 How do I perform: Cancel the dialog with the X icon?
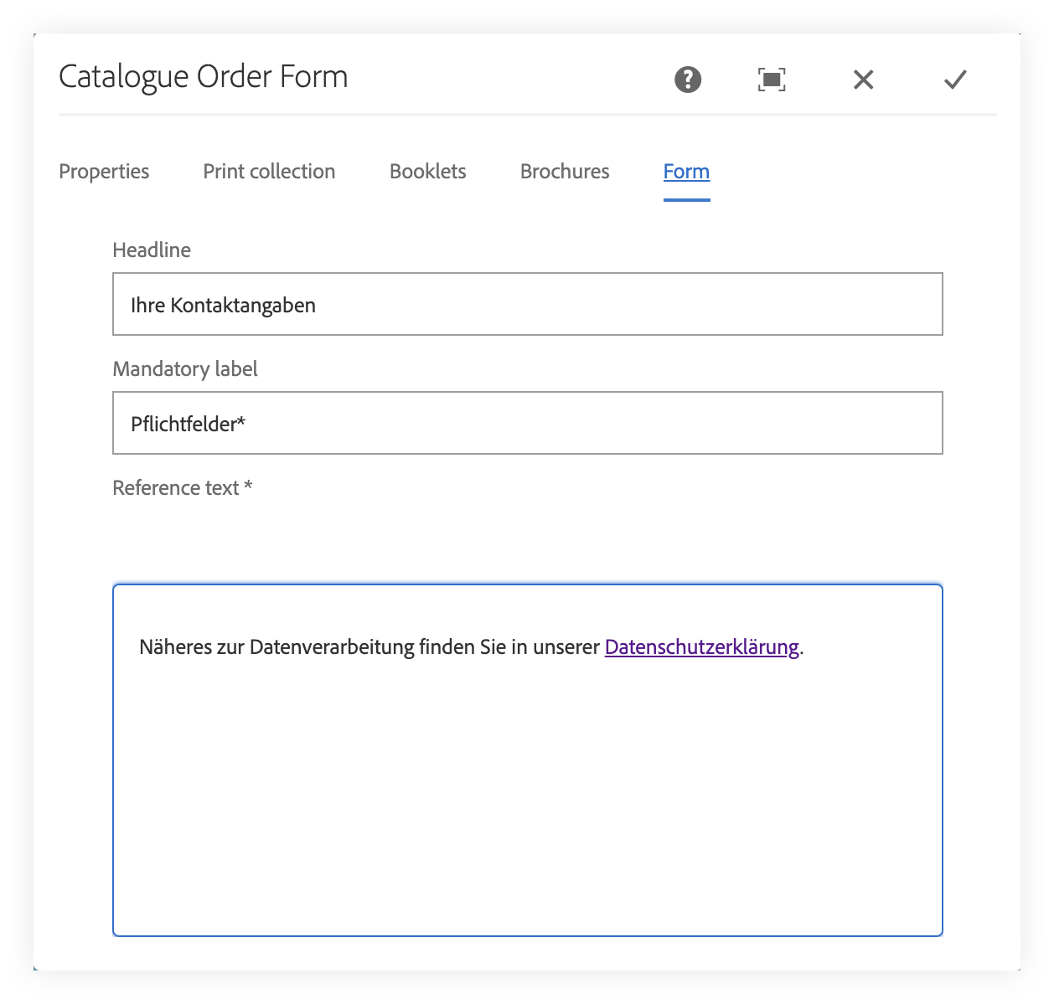point(863,80)
